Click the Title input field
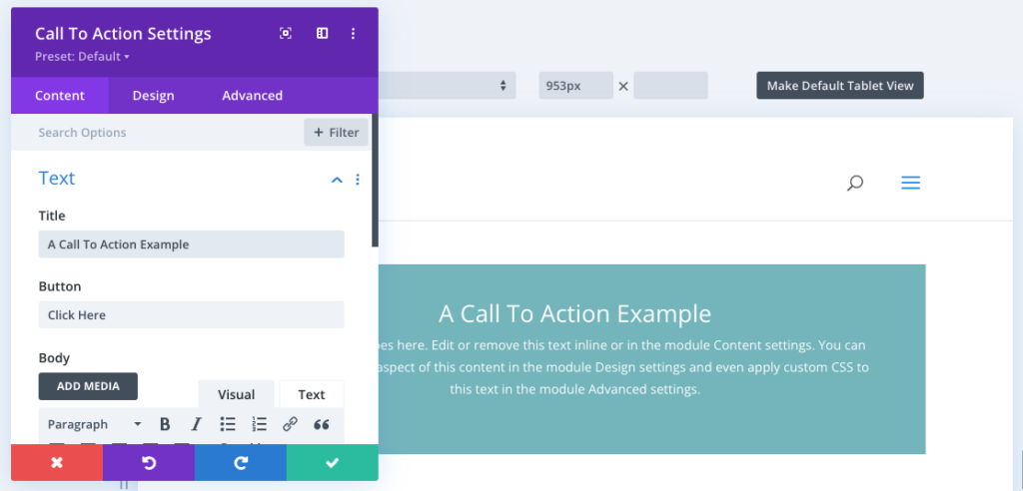 click(x=191, y=245)
